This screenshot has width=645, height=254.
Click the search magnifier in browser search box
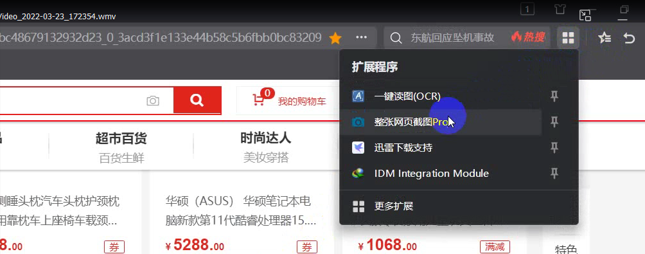tap(396, 39)
